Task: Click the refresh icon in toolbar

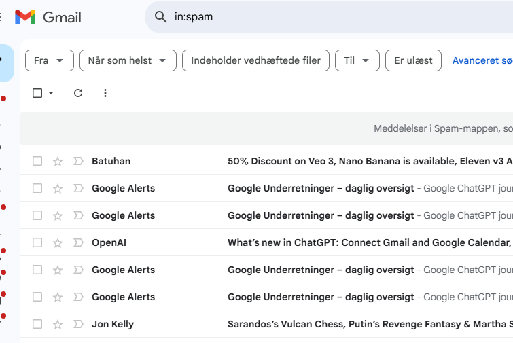Action: coord(78,93)
